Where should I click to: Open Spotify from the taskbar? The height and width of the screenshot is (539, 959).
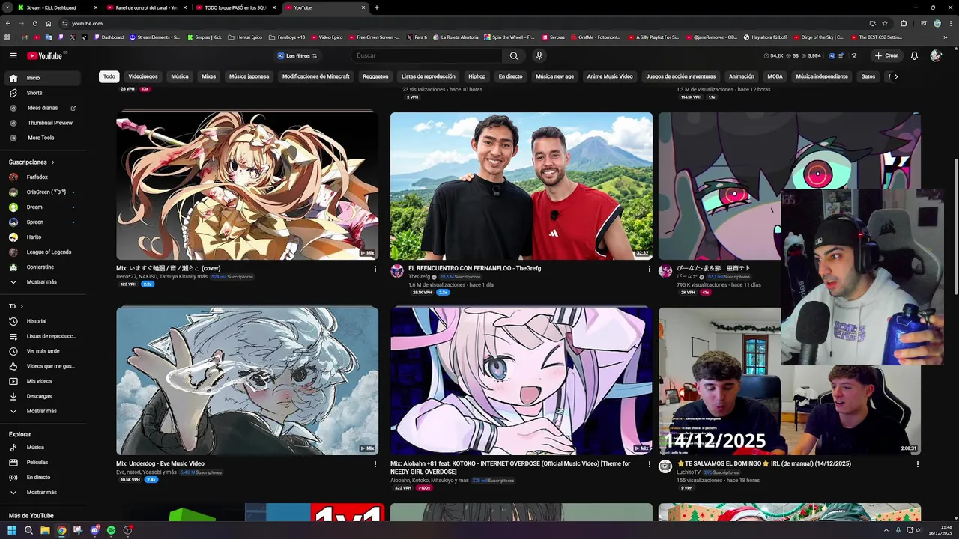(111, 530)
